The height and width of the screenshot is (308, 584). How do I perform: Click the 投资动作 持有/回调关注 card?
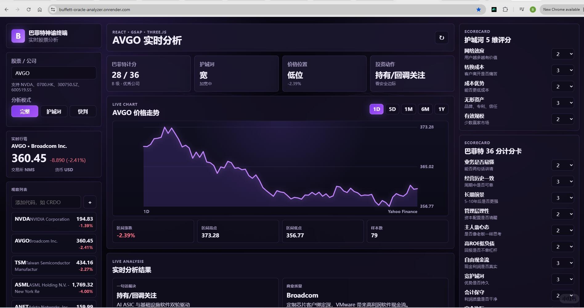pyautogui.click(x=412, y=73)
